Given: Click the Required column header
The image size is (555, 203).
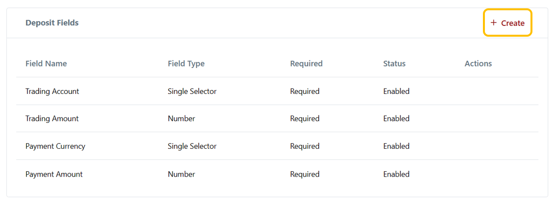Looking at the screenshot, I should 306,64.
